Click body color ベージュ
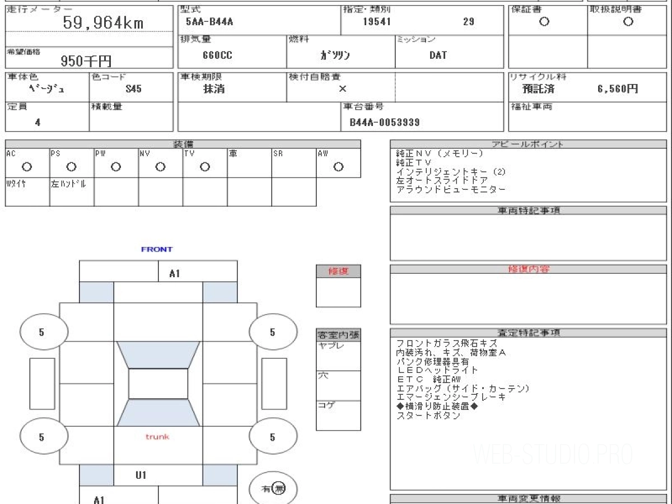The image size is (672, 504). (x=46, y=89)
